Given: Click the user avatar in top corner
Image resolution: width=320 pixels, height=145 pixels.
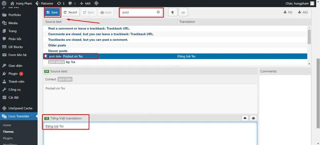Looking at the screenshot, I should point(312,3).
